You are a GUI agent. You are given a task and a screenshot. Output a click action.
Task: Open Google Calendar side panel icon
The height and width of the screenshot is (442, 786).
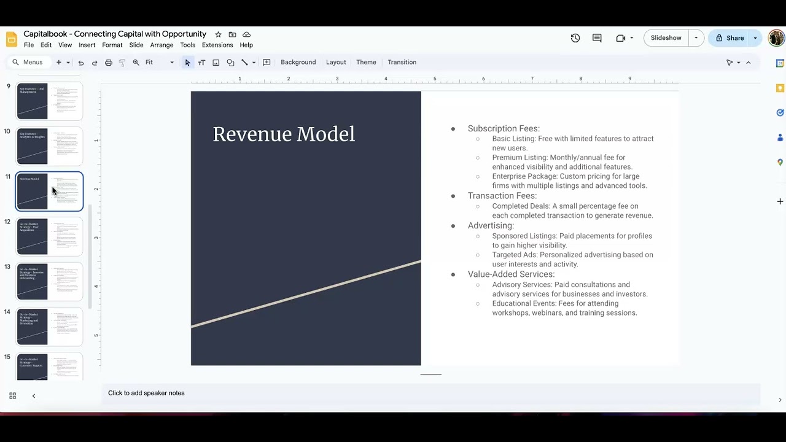tap(780, 63)
